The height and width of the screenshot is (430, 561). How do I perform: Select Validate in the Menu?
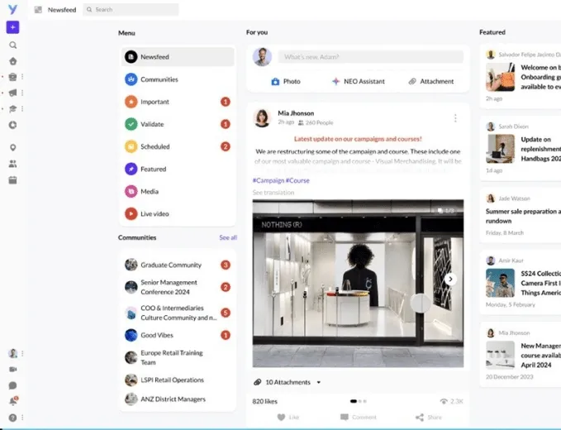click(178, 124)
